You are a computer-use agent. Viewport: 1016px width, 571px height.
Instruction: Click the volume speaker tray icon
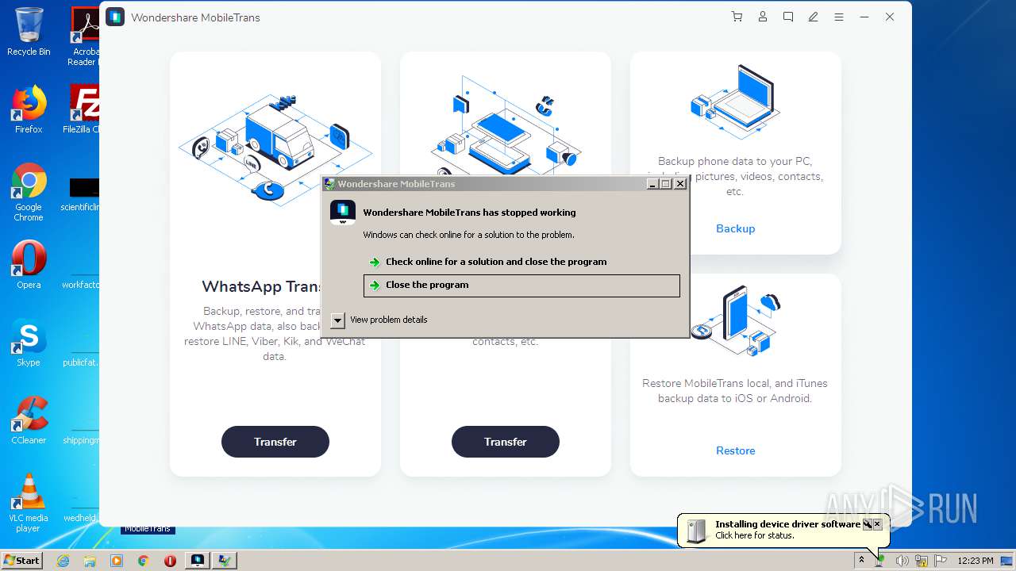[902, 561]
